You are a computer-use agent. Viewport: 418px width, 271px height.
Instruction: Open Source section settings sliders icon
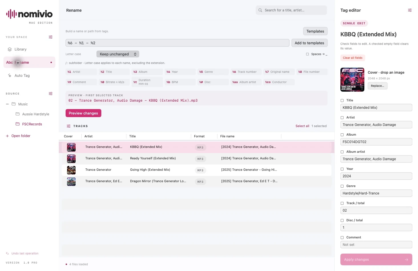tap(51, 94)
